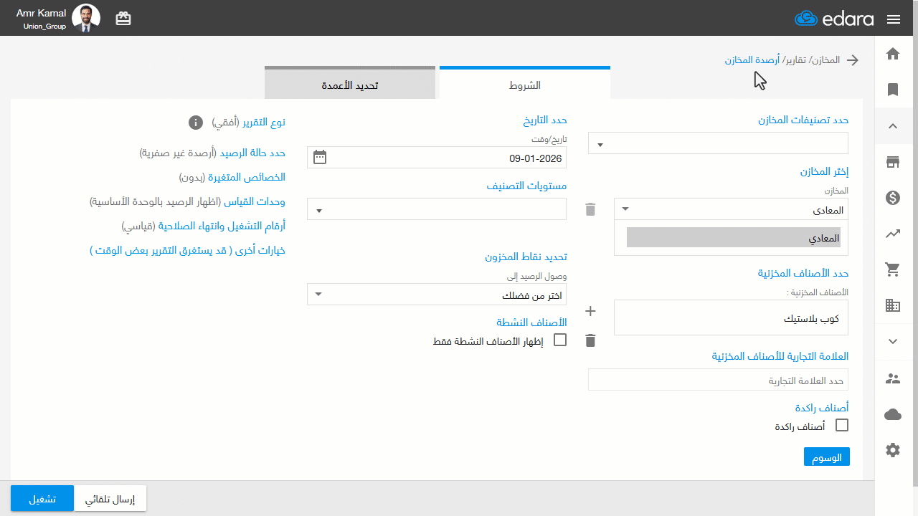Open Amr Kamal profile avatar
The image size is (918, 516).
86,19
